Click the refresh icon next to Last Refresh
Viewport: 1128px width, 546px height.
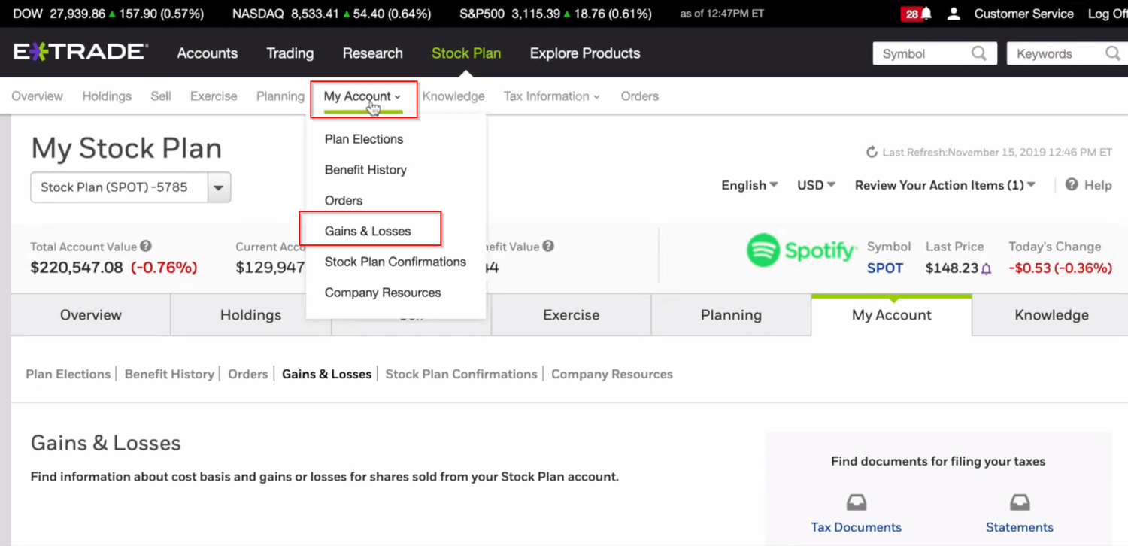[x=872, y=151]
